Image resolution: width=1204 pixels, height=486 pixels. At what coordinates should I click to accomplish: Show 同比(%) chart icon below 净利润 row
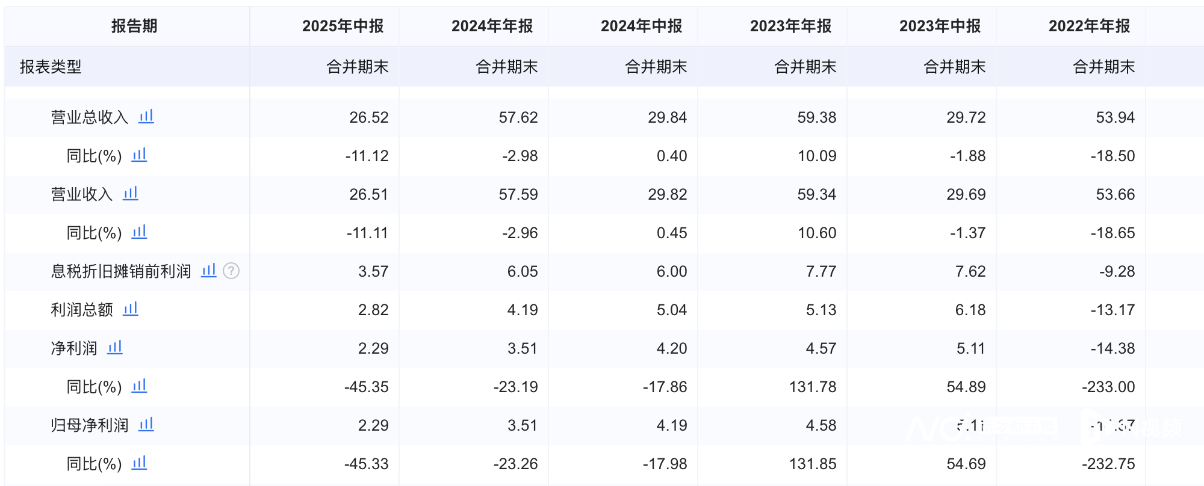(139, 386)
